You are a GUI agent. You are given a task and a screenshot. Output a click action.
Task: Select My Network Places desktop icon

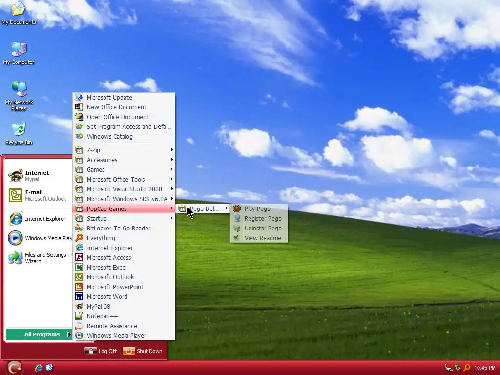coord(19,96)
